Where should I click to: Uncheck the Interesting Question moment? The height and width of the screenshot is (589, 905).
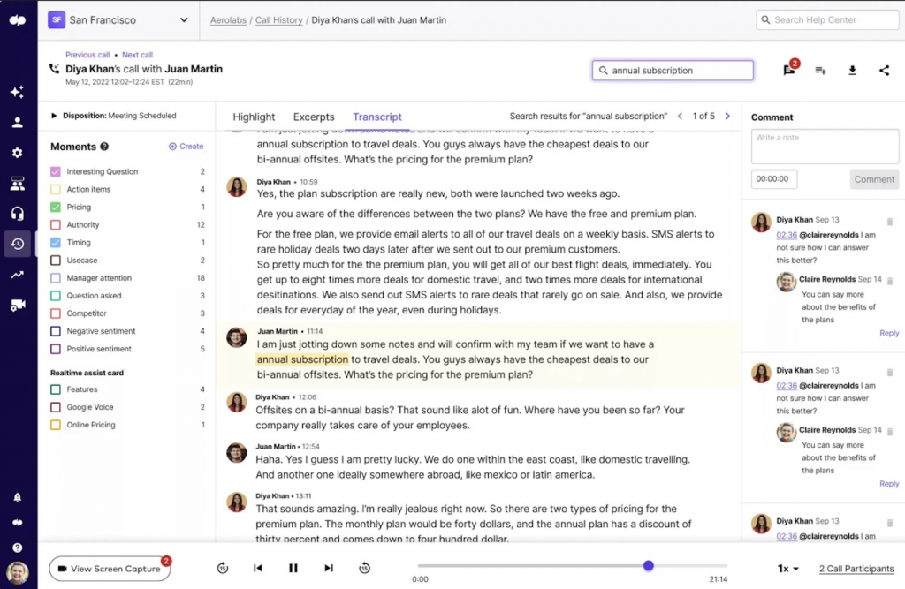[56, 172]
